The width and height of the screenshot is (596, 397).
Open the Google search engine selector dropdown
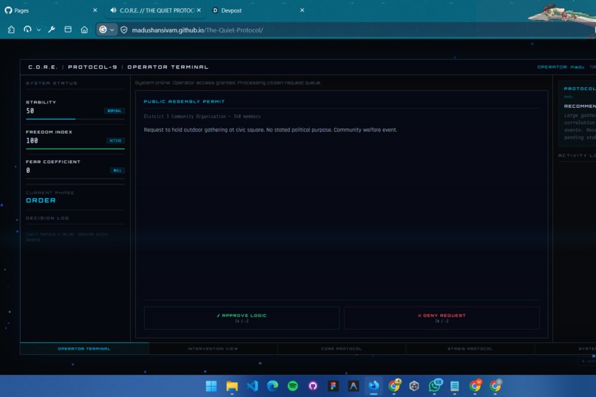tap(106, 30)
